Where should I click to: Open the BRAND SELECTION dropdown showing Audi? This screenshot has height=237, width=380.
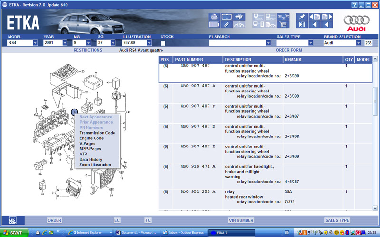tap(358, 43)
